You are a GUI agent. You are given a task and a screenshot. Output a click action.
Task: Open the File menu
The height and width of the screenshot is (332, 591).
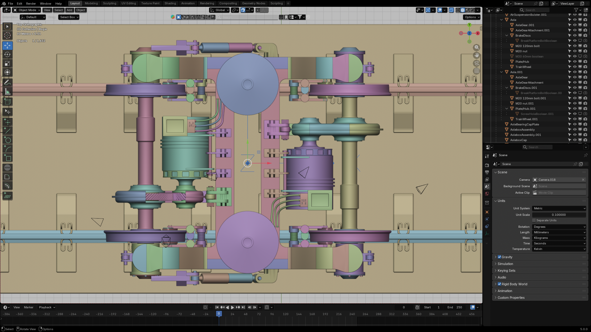pyautogui.click(x=10, y=3)
